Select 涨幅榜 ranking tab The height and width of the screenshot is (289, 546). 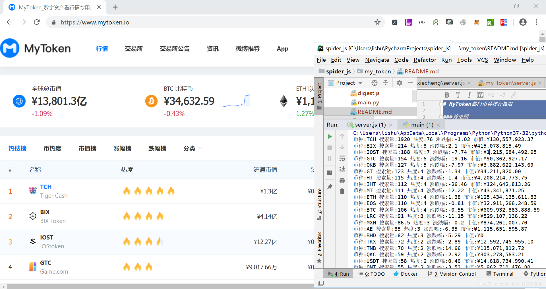click(122, 148)
